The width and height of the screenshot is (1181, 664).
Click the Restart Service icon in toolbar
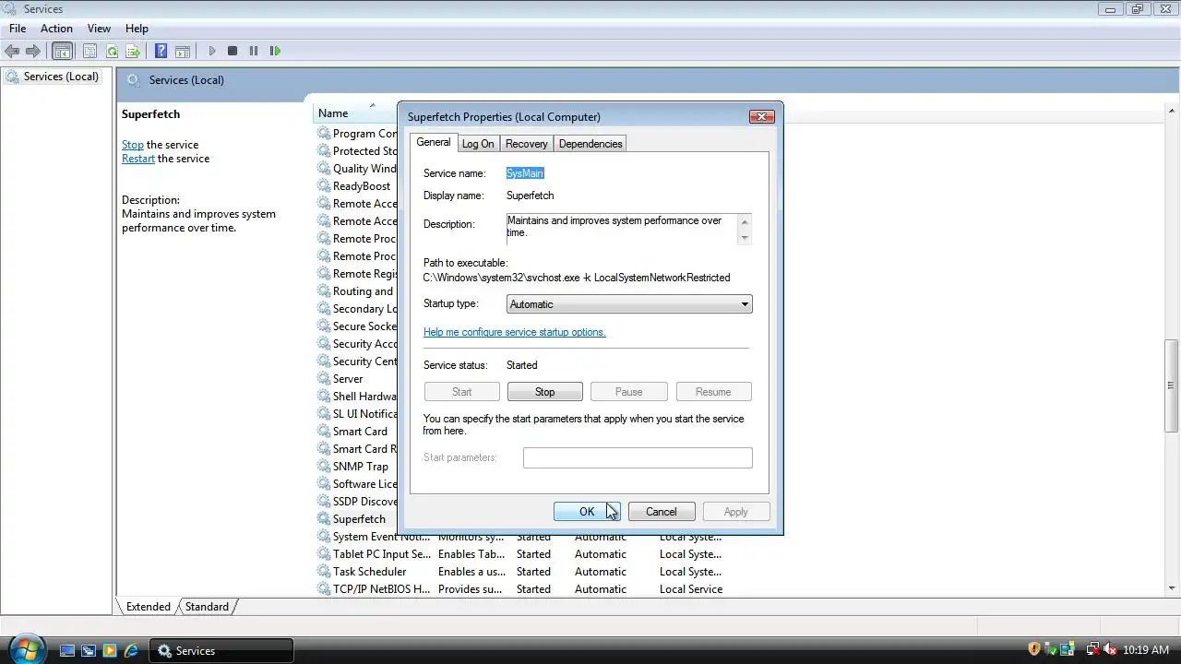pos(275,51)
